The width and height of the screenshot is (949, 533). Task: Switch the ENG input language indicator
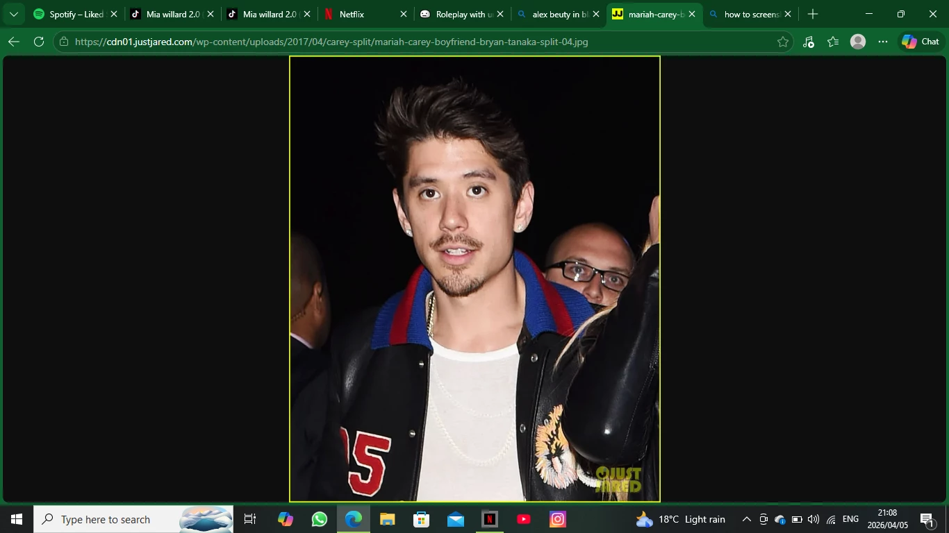point(850,519)
